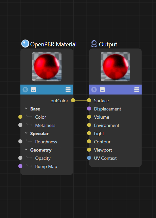Select the Output node title
Image resolution: width=156 pixels, height=218 pixels.
click(108, 44)
